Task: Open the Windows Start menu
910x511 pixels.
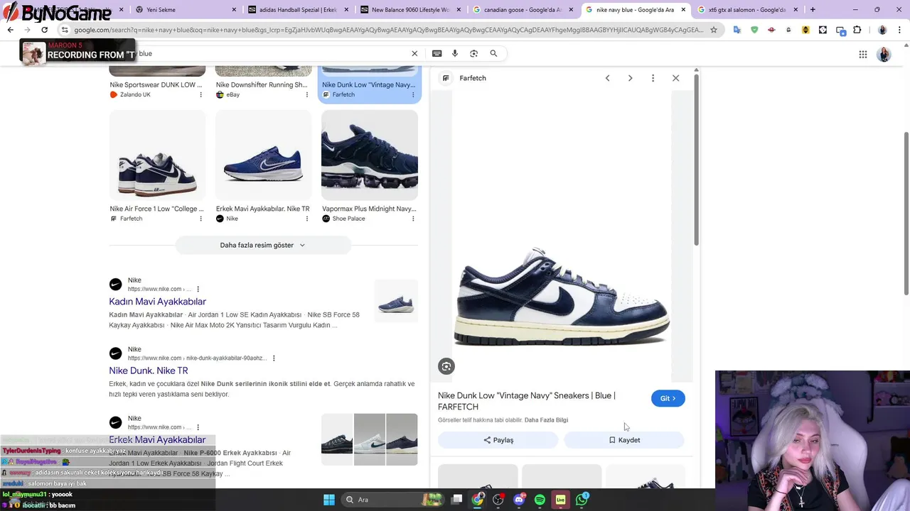Action: 329,500
